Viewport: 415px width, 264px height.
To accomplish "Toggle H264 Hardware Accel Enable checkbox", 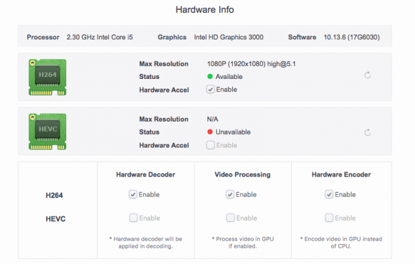I will 210,89.
